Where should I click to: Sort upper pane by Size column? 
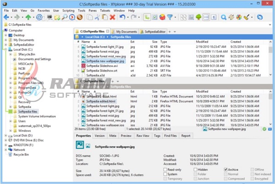pyautogui.click(x=155, y=42)
